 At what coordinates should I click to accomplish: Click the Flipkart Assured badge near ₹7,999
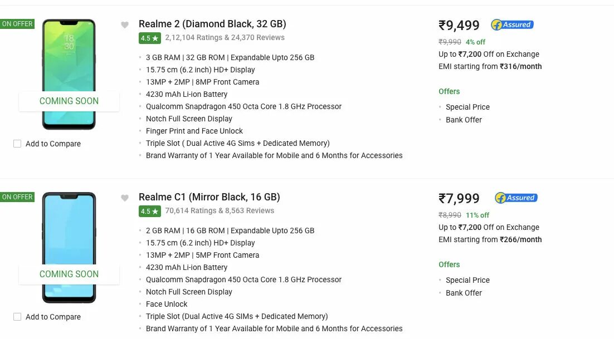tap(515, 198)
